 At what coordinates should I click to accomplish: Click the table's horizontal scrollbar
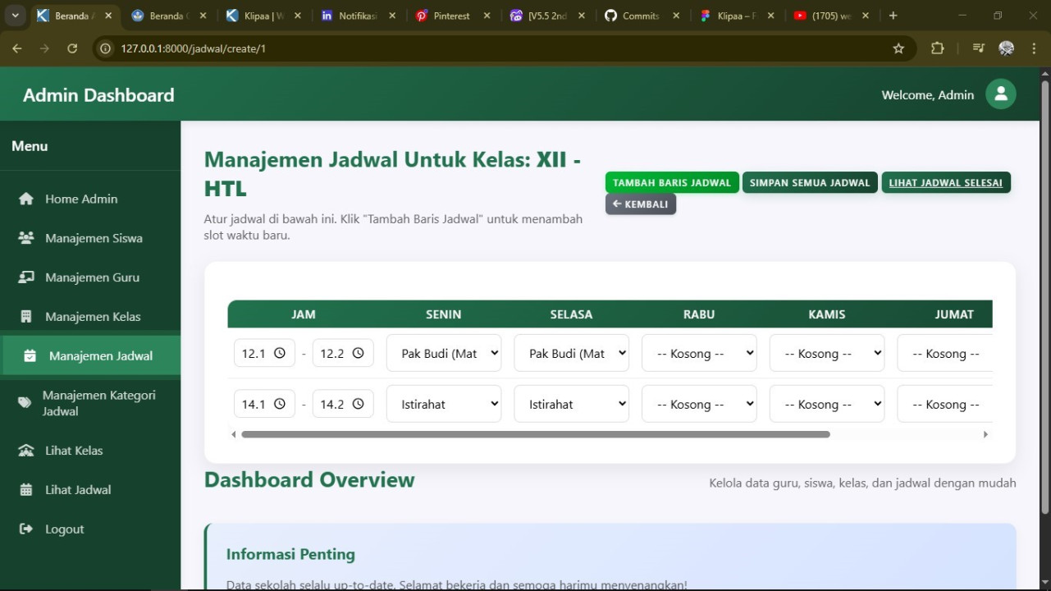coord(535,434)
